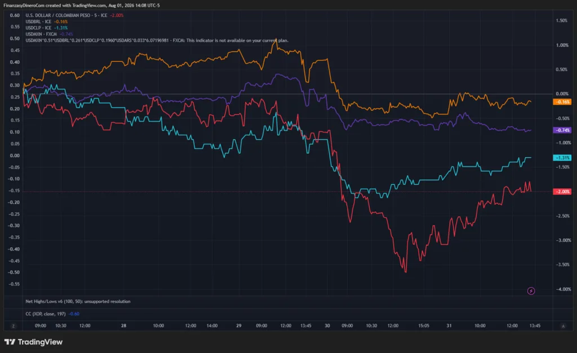This screenshot has height=353, width=577.
Task: Click the 28 date label on time axis
Action: 123,326
